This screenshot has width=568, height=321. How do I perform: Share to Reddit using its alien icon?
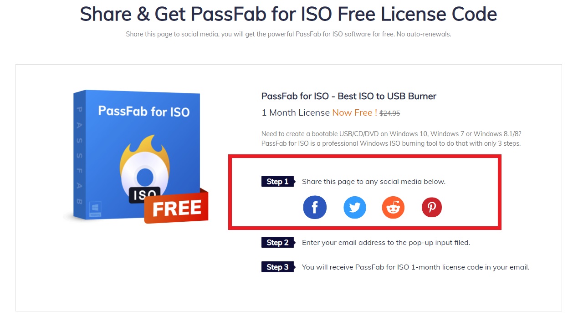(393, 207)
